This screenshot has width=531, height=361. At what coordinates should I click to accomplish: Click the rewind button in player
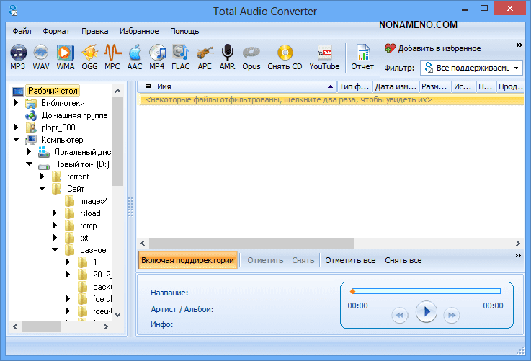[400, 315]
